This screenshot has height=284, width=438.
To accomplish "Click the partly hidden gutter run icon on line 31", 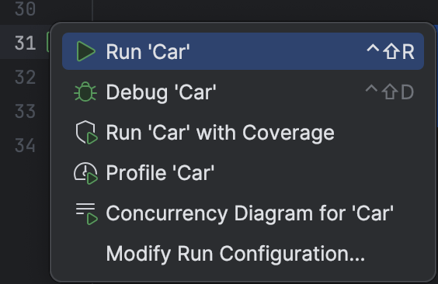I will 48,42.
